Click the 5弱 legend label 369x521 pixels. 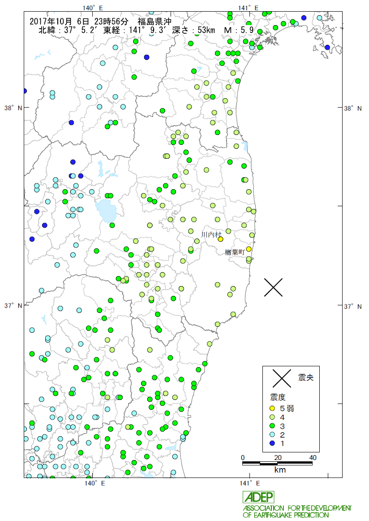287,408
